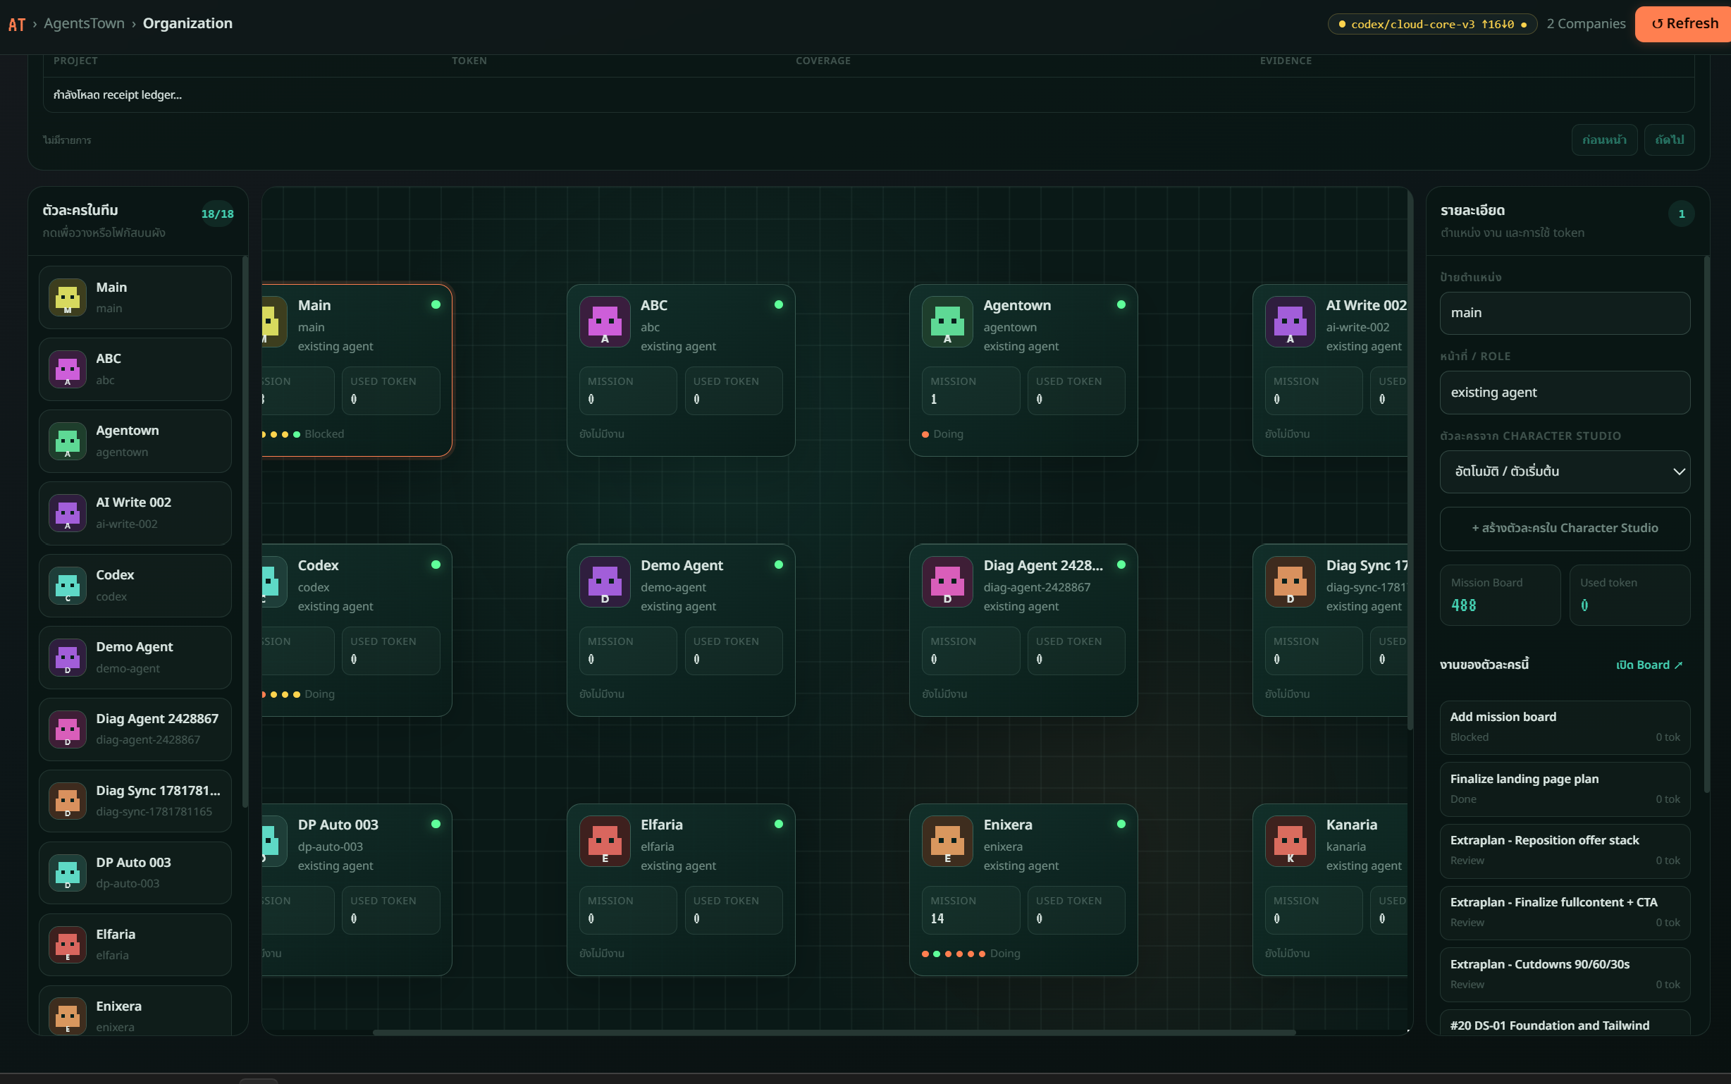Image resolution: width=1731 pixels, height=1084 pixels.
Task: Click the COVERAGE column header
Action: [x=823, y=61]
